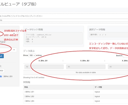Click logical type in the □$BNs□(B3 row
Image resolution: width=128 pixels, height=105 pixels.
(97, 101)
